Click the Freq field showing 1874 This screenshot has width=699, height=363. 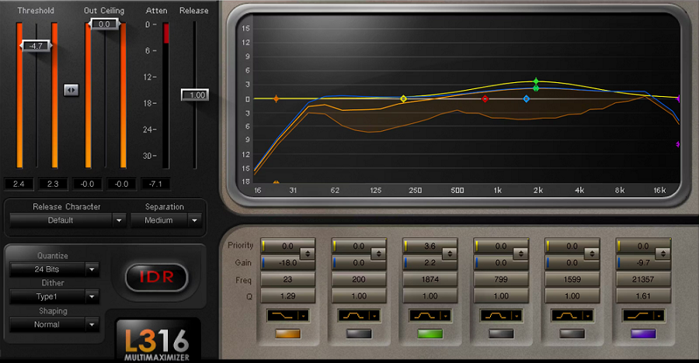tap(429, 279)
